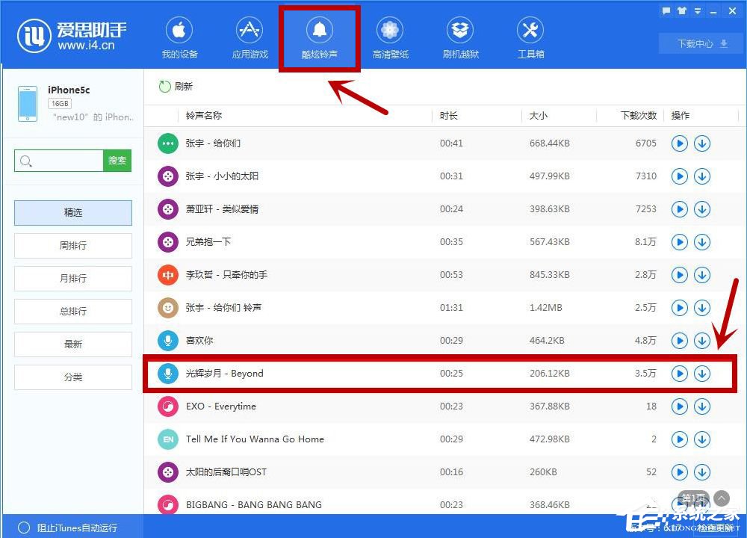747x538 pixels.
Task: Download the ringtone 光辉岁月 - Beyond
Action: pos(702,374)
